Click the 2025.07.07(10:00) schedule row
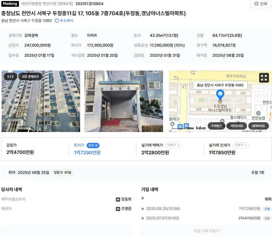Image resolution: width=272 pixels, height=237 pixels. click(206, 218)
